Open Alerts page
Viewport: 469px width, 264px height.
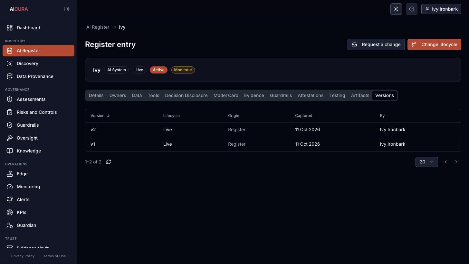38,200
